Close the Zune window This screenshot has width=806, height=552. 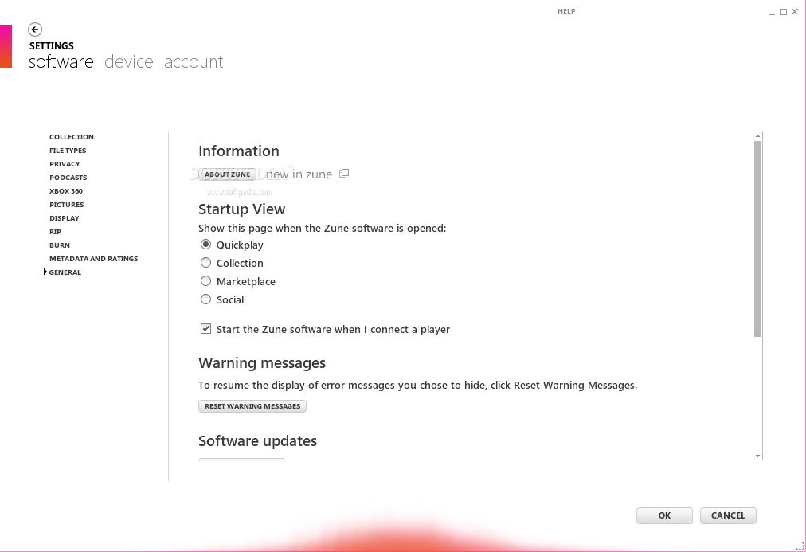point(795,12)
